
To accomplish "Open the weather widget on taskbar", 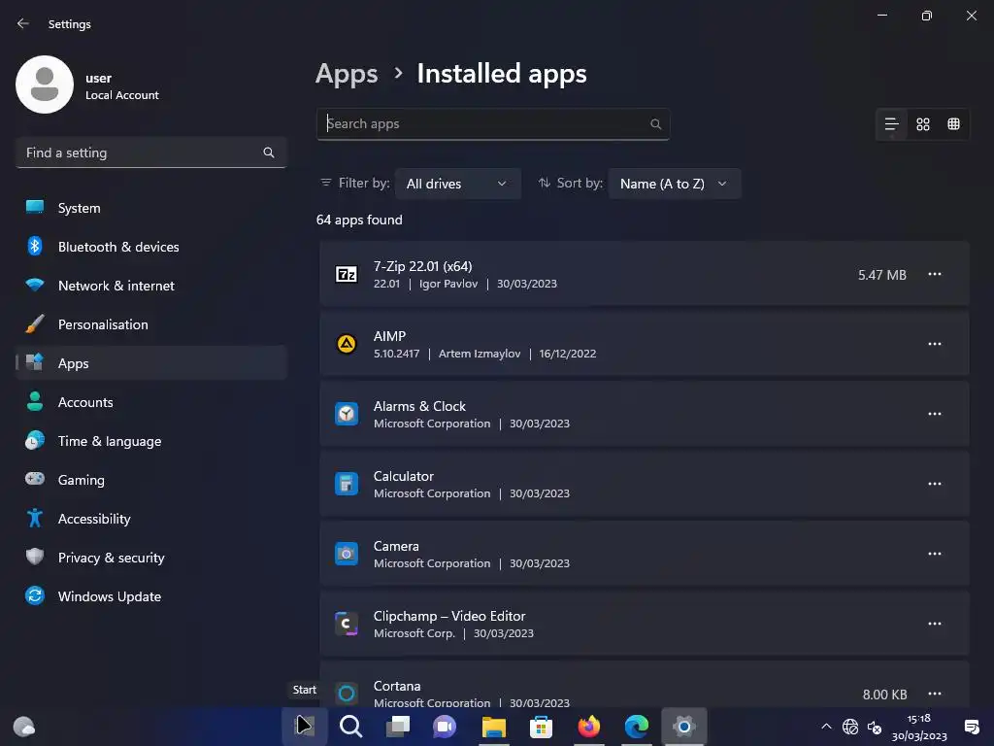I will coord(24,726).
